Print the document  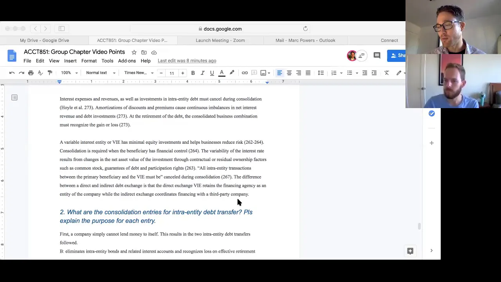coord(31,73)
